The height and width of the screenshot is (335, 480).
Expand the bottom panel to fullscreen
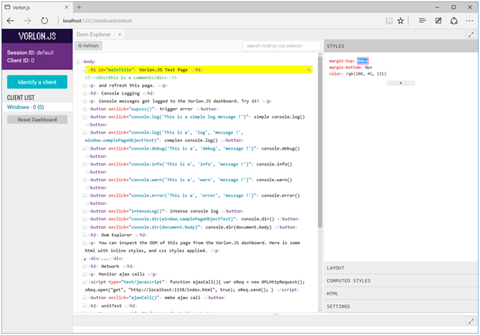471,321
